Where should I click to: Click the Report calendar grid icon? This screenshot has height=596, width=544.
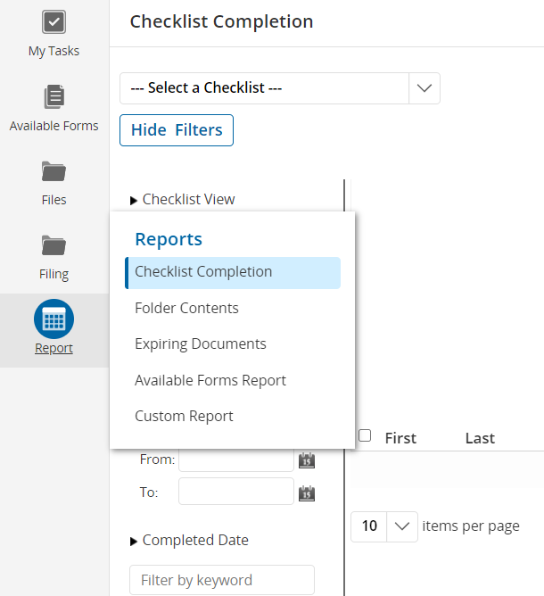54,319
